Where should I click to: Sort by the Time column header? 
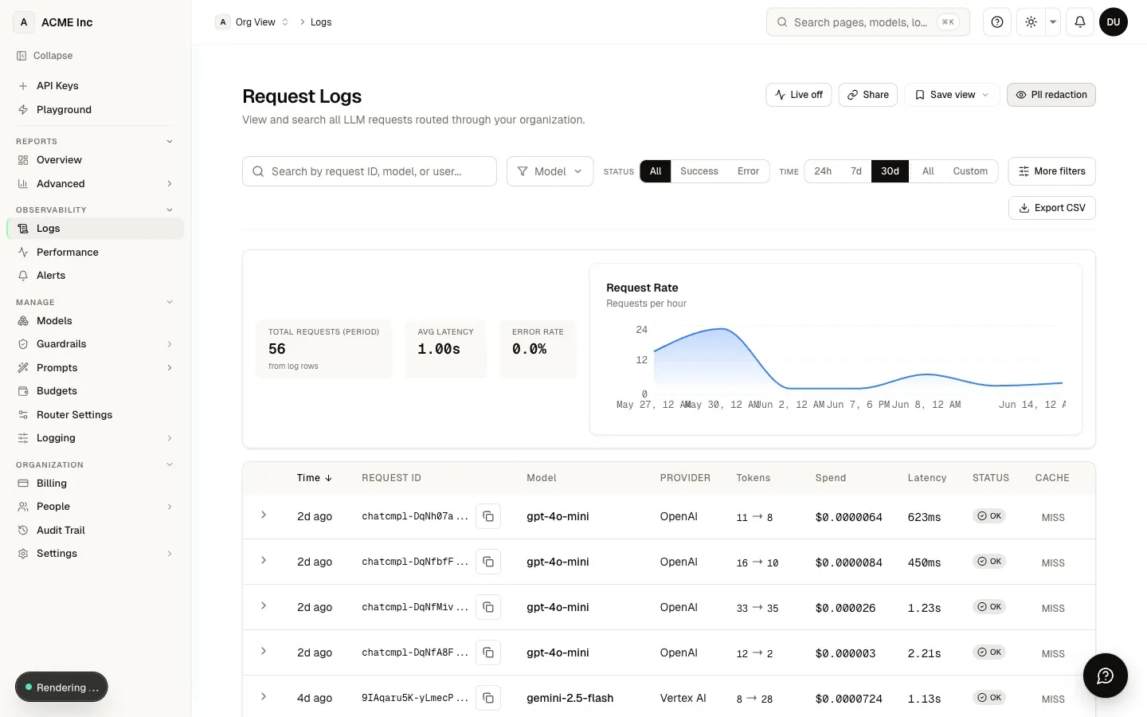point(315,478)
